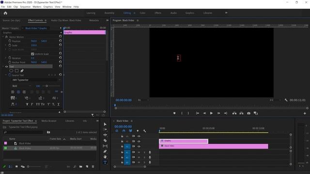310x174 pixels.
Task: Open the Fit zoom level dropdown
Action: (143, 100)
